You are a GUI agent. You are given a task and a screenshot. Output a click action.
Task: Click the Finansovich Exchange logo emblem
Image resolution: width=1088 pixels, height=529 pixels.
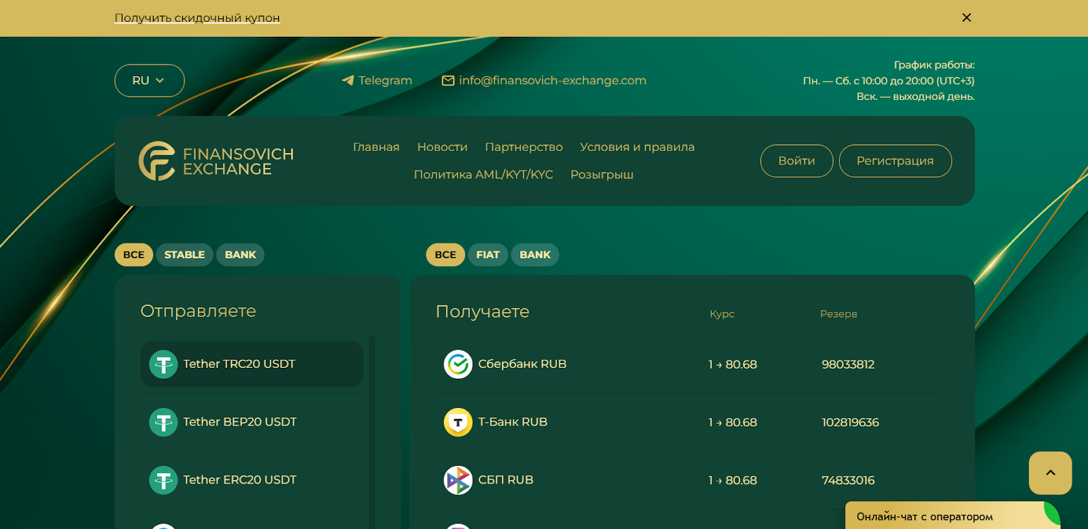click(x=158, y=161)
